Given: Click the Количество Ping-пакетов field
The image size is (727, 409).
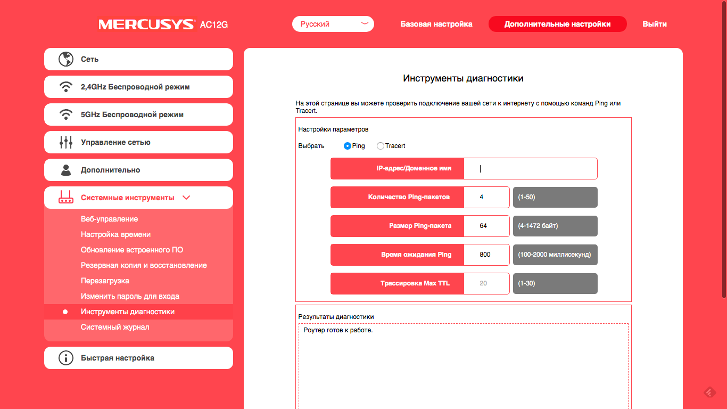Looking at the screenshot, I should tap(486, 197).
